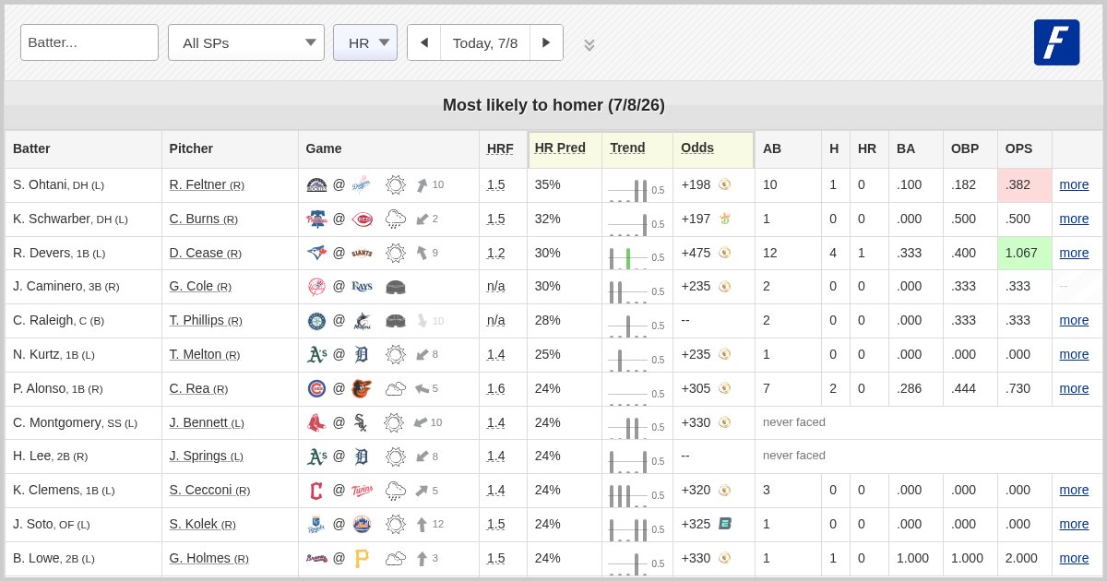Click sunny weather icon in Ohtani row
Viewport: 1107px width, 581px height.
point(396,184)
